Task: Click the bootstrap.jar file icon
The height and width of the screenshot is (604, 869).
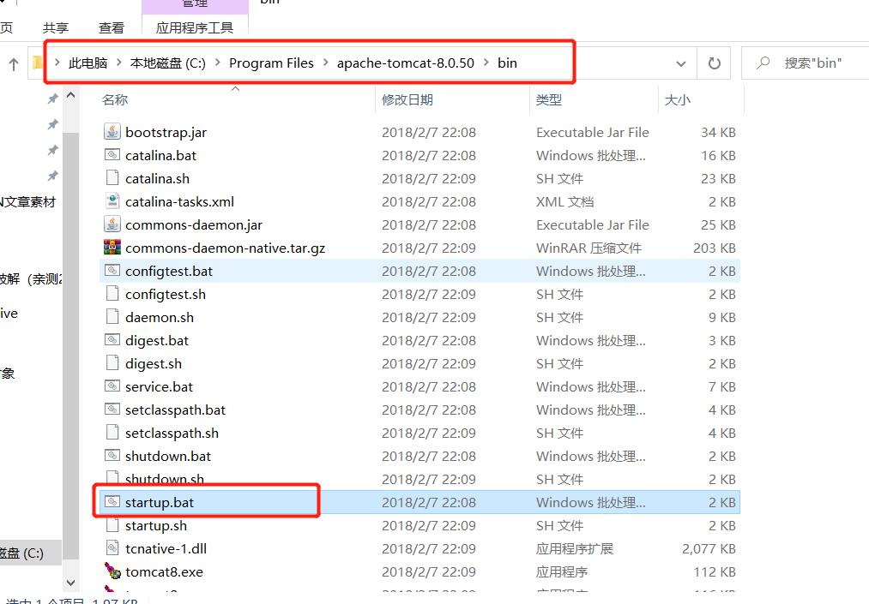Action: point(112,132)
